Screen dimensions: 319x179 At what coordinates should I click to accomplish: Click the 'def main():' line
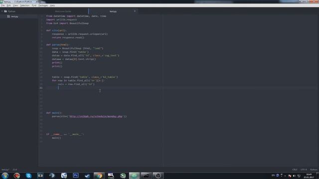[x=54, y=113]
